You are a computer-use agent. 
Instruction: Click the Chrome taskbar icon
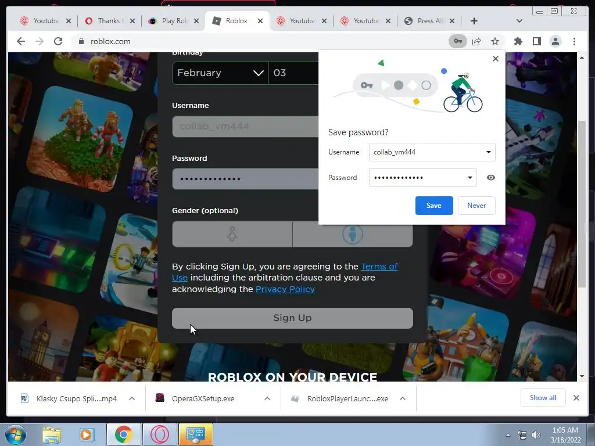(x=123, y=434)
